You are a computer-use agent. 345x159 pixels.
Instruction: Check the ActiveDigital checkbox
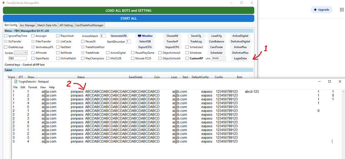pos(108,53)
